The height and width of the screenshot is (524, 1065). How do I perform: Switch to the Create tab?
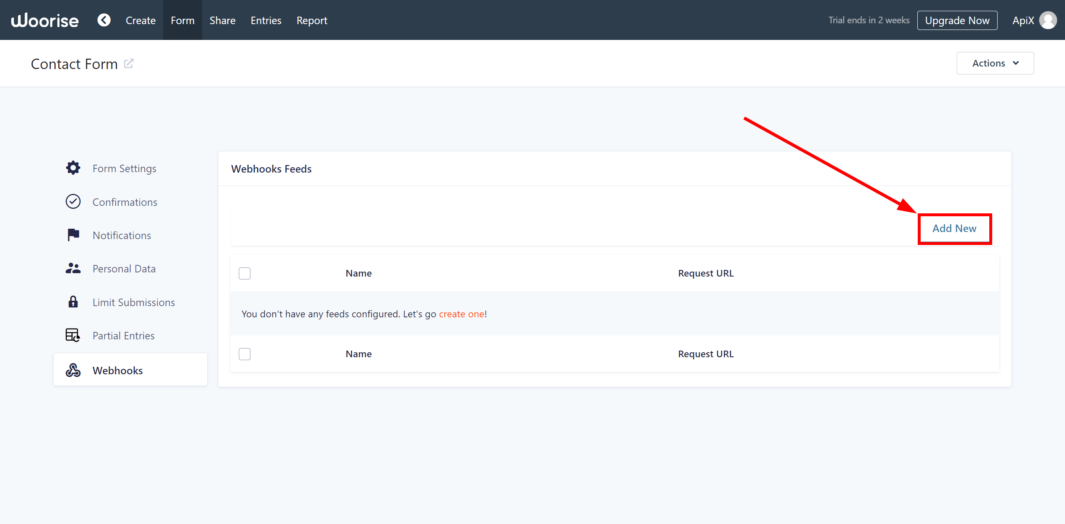tap(141, 20)
